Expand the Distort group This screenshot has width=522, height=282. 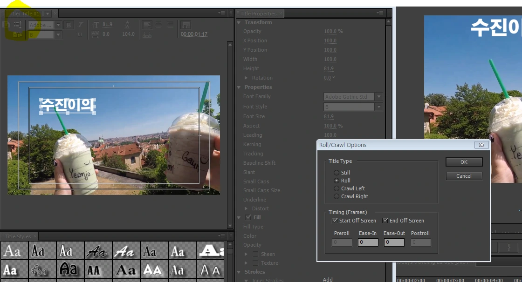(246, 208)
